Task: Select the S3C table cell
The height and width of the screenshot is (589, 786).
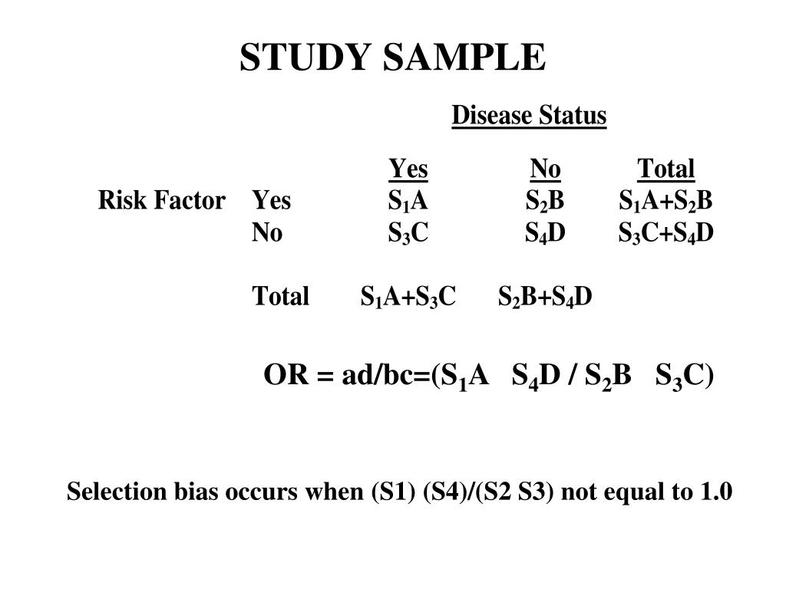Action: (x=408, y=233)
